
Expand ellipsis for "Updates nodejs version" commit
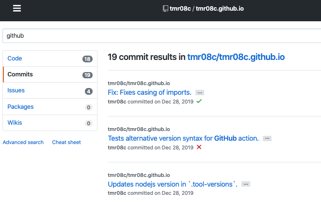(246, 184)
